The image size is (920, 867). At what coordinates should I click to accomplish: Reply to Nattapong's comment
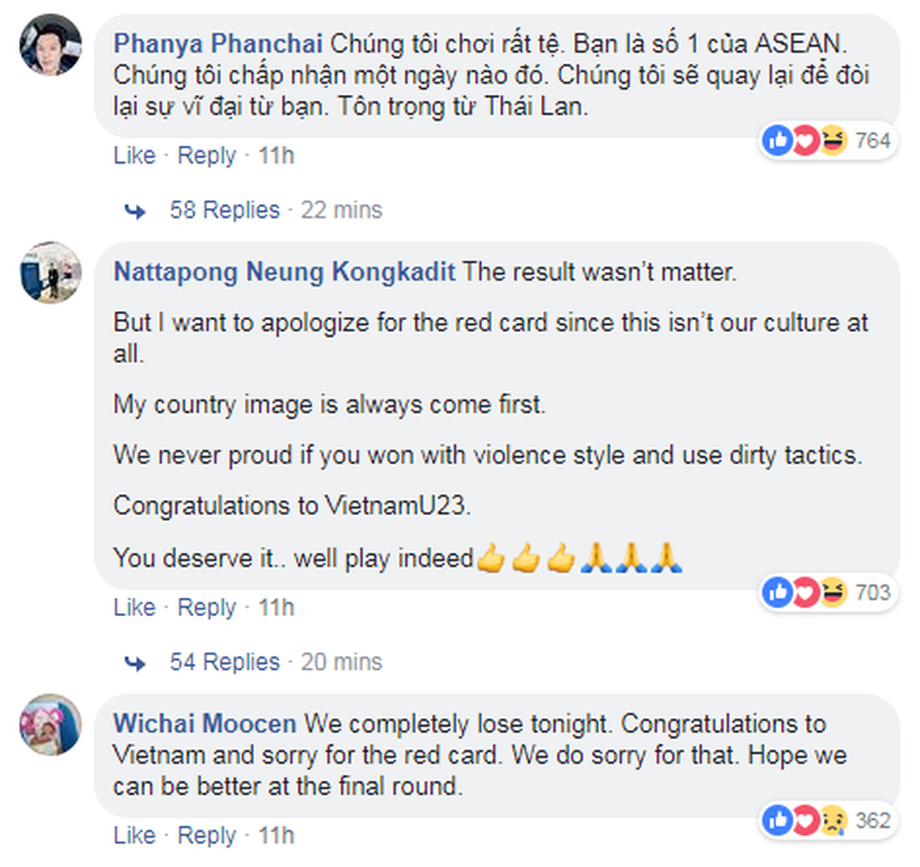(206, 607)
